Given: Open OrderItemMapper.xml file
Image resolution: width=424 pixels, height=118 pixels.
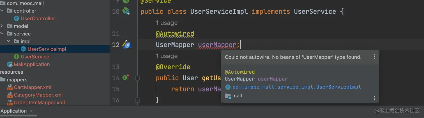Looking at the screenshot, I should pos(39,102).
